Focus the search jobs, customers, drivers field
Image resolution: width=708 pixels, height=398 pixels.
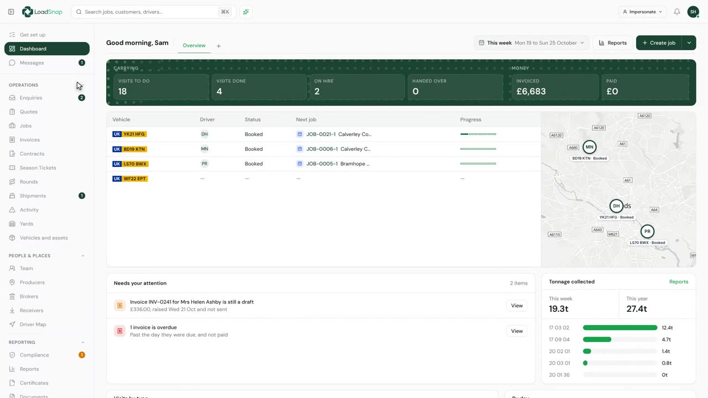point(153,12)
